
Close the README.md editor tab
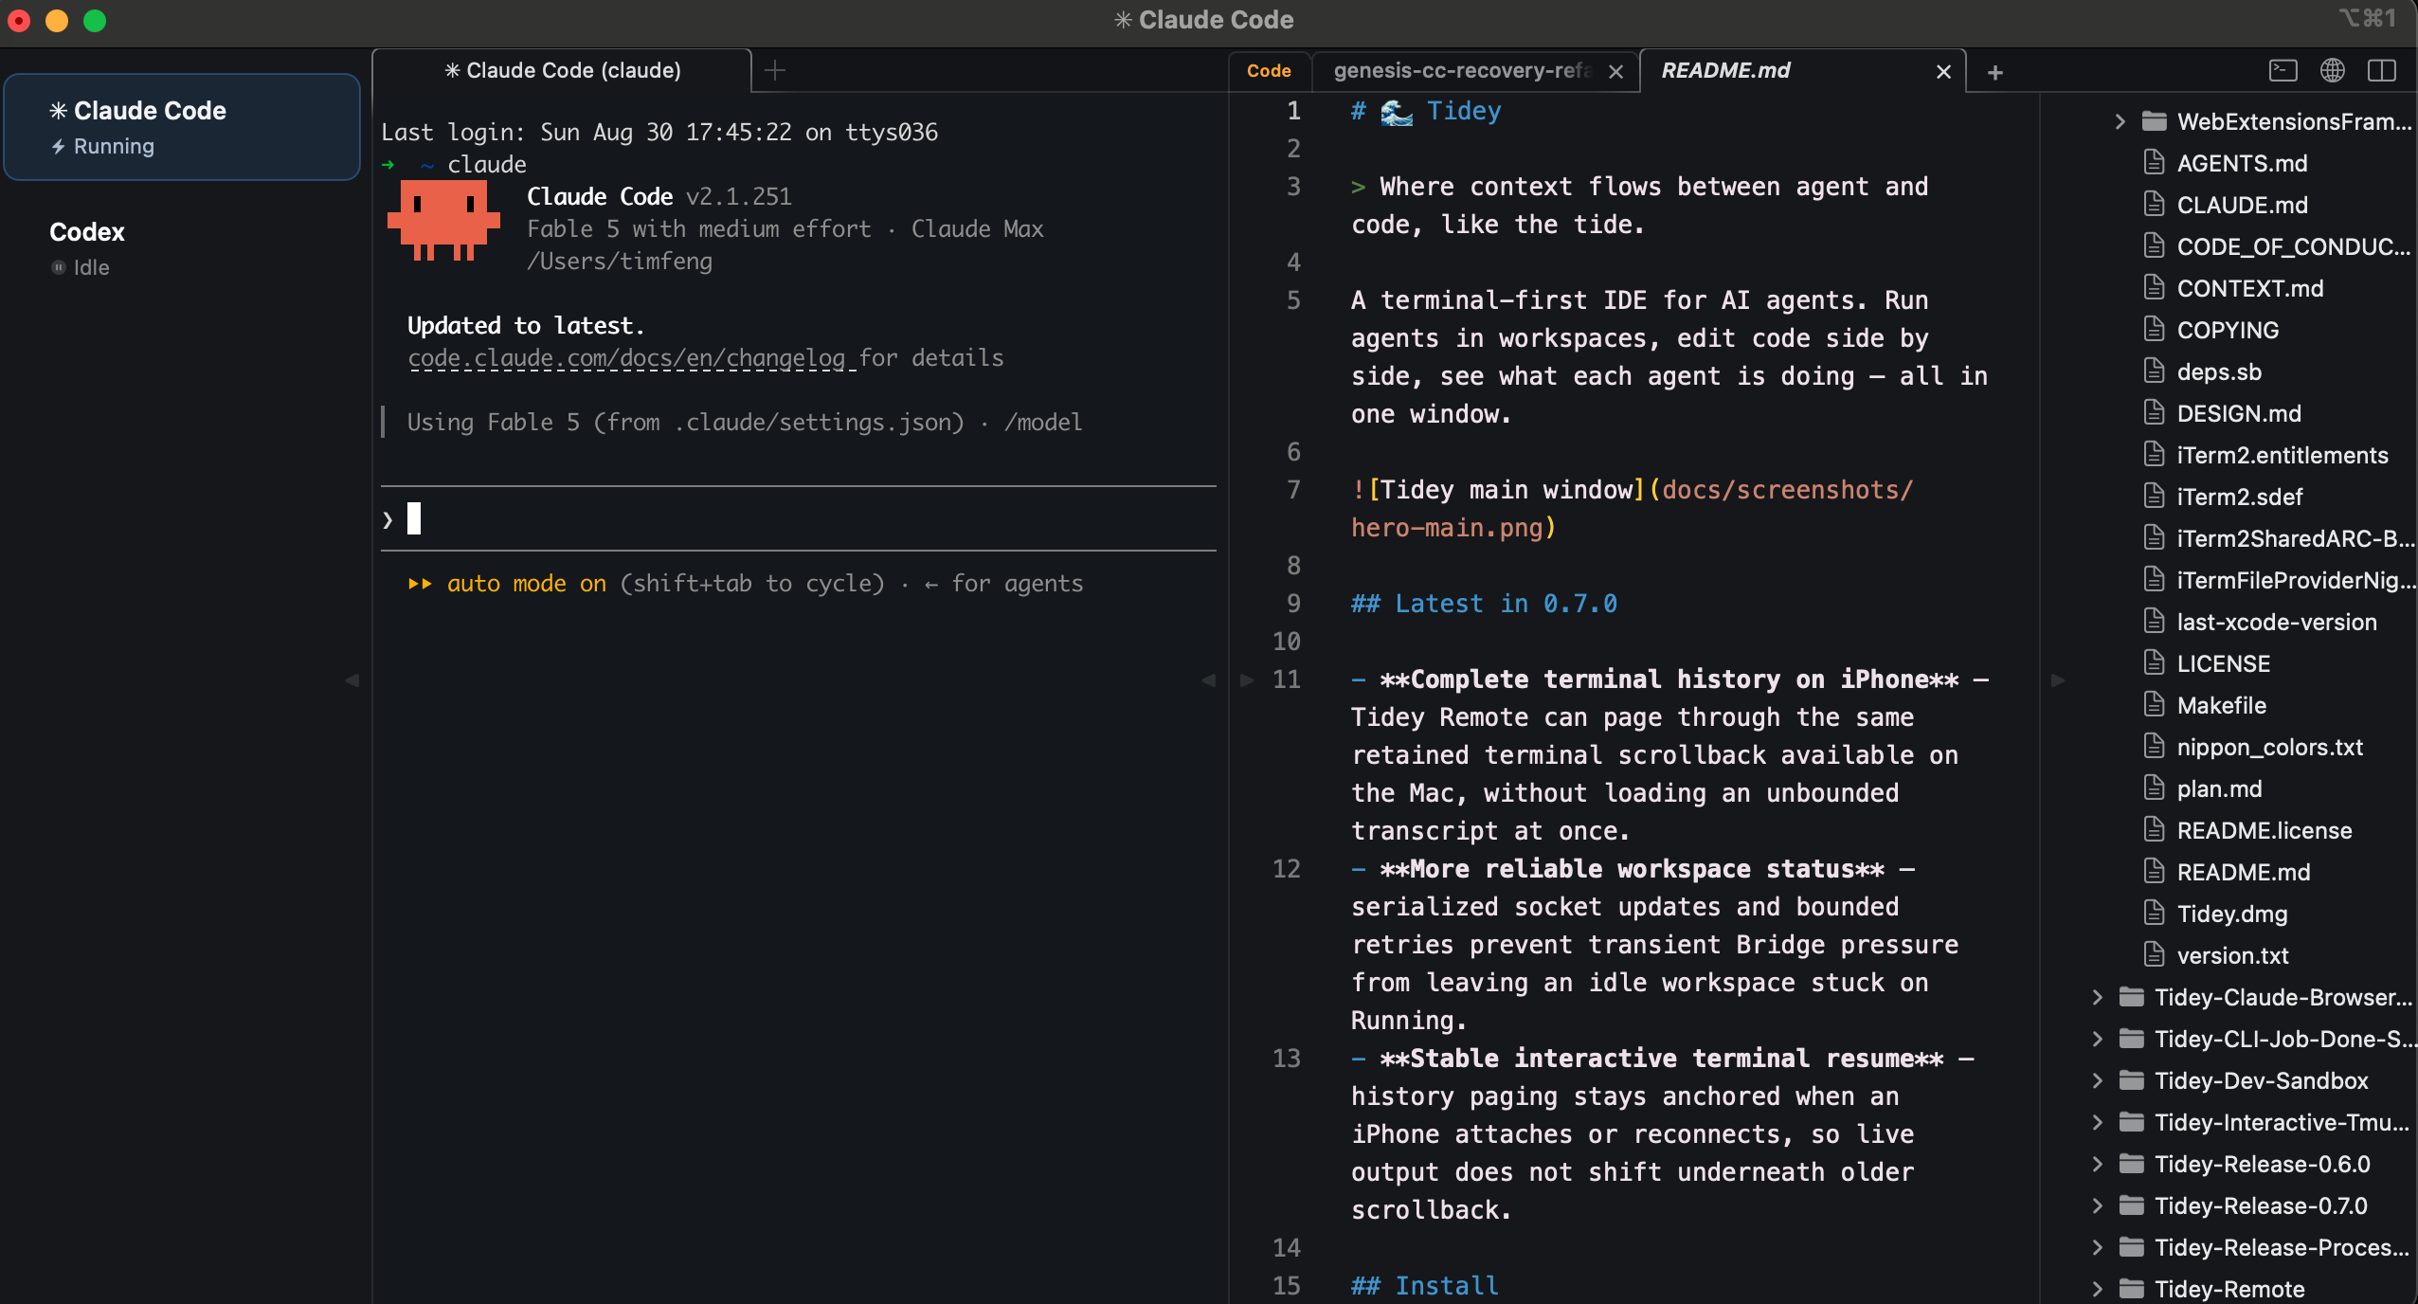[x=1943, y=72]
